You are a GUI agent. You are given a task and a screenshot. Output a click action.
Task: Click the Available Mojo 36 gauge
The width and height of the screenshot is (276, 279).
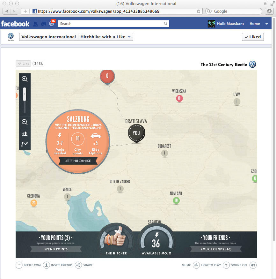156,239
